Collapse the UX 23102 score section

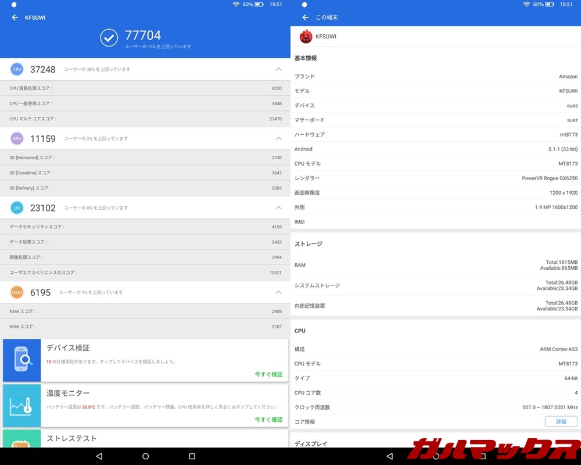point(278,208)
